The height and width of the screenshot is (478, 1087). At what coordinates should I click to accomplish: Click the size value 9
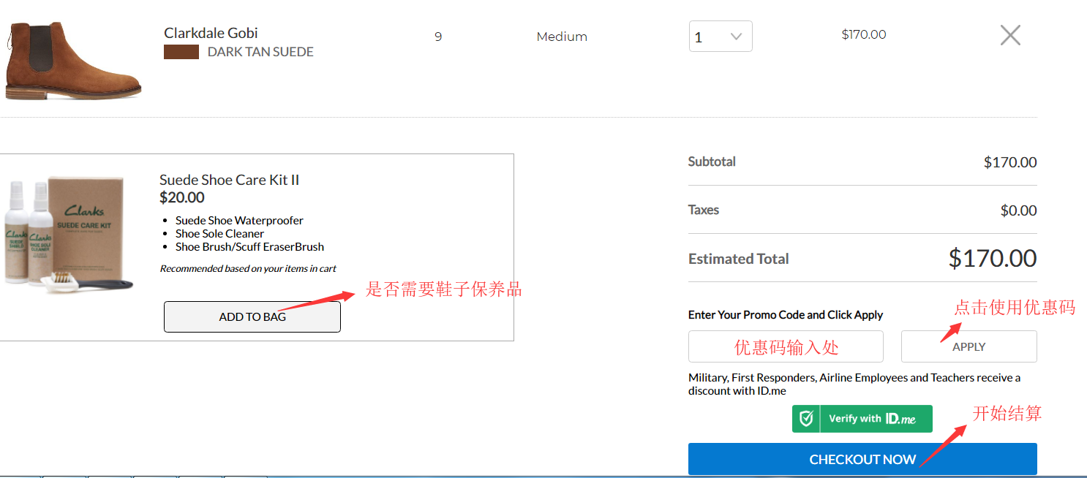438,37
